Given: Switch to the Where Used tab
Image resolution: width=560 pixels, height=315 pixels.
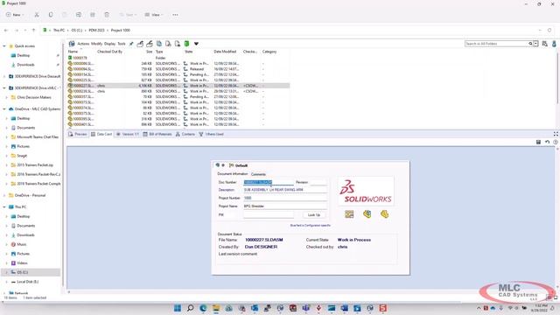Looking at the screenshot, I should (x=211, y=134).
